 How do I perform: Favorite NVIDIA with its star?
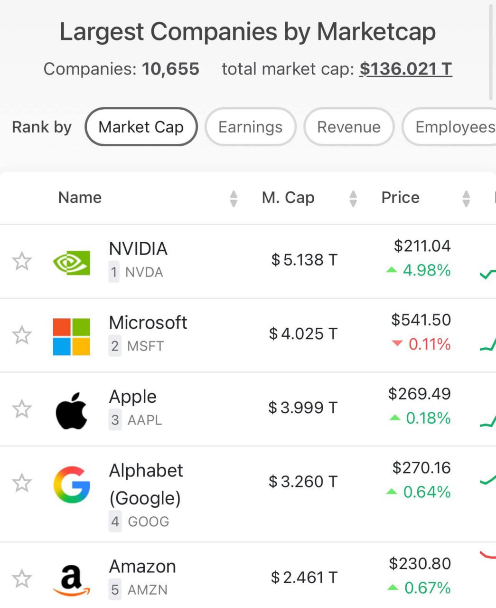[22, 261]
